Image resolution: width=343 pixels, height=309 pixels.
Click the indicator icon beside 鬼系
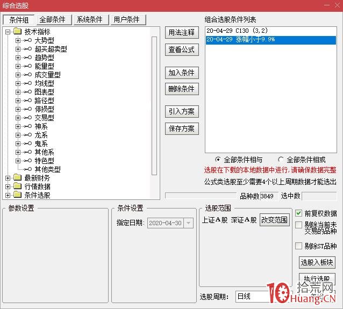click(x=28, y=143)
